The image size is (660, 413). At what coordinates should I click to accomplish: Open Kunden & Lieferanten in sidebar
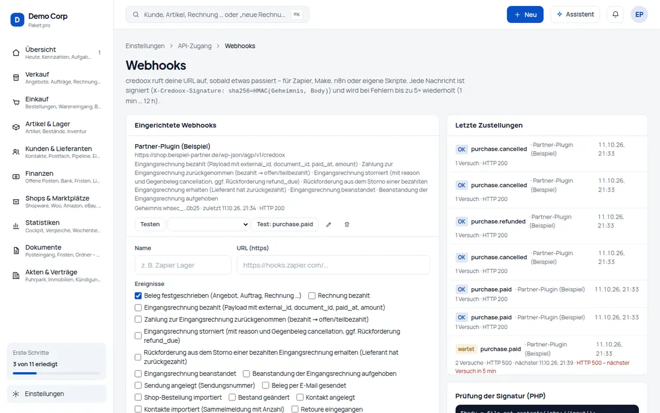pos(56,152)
